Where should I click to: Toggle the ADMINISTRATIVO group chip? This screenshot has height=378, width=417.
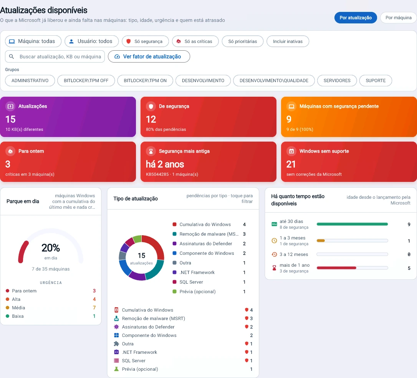(30, 81)
